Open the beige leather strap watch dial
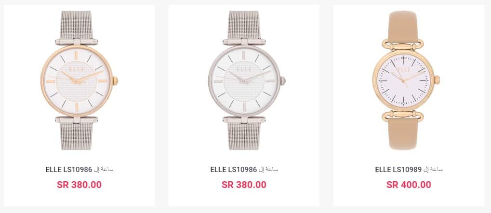 [x=403, y=80]
